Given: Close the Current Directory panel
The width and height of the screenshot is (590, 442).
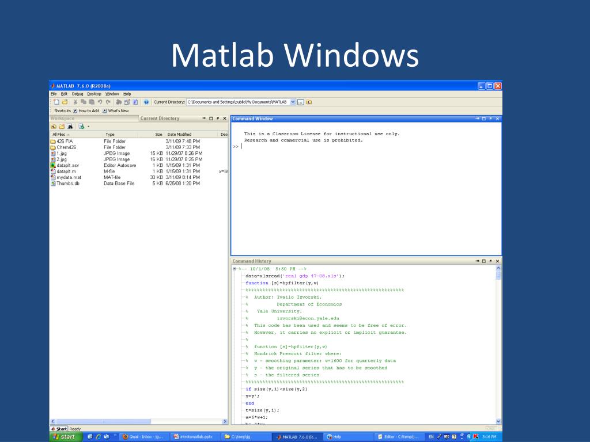Looking at the screenshot, I should point(225,119).
